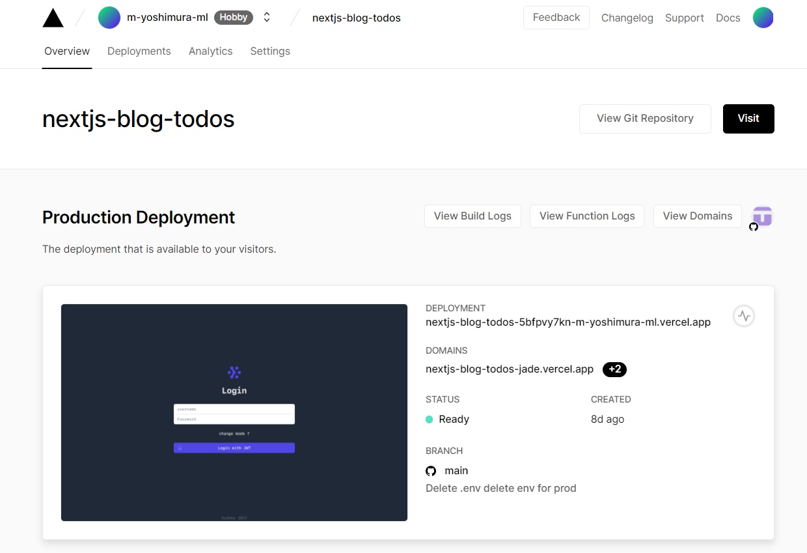Open the team scope switcher chevron

tap(266, 17)
